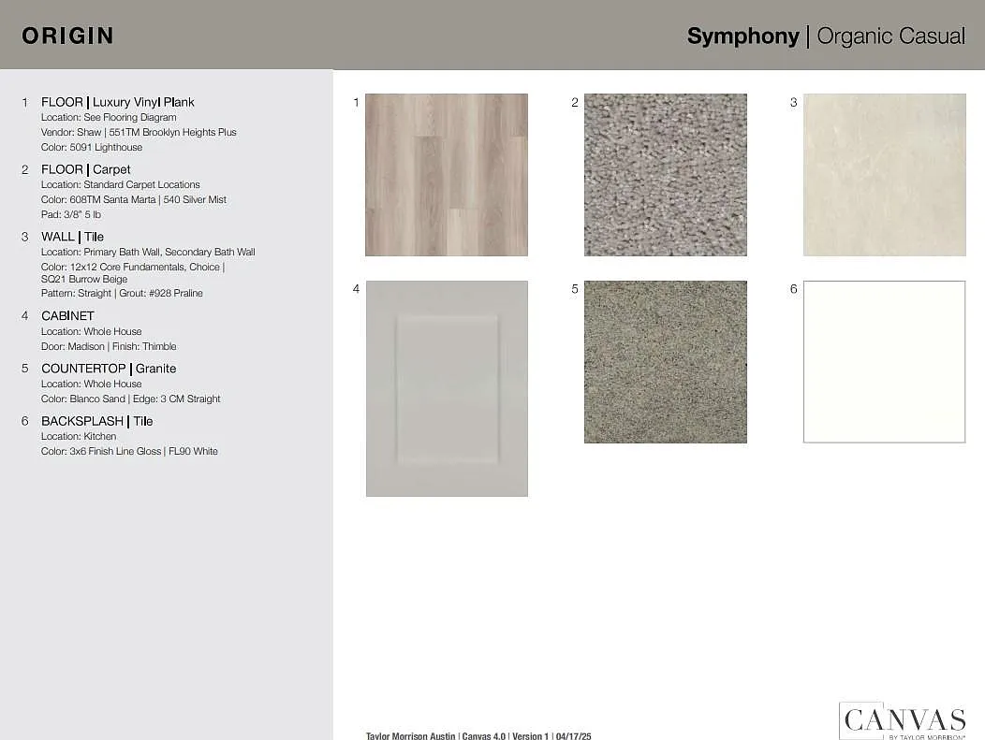Screen dimensions: 985x740
Task: Open the Madison cabinet door sample image
Action: [x=447, y=388]
